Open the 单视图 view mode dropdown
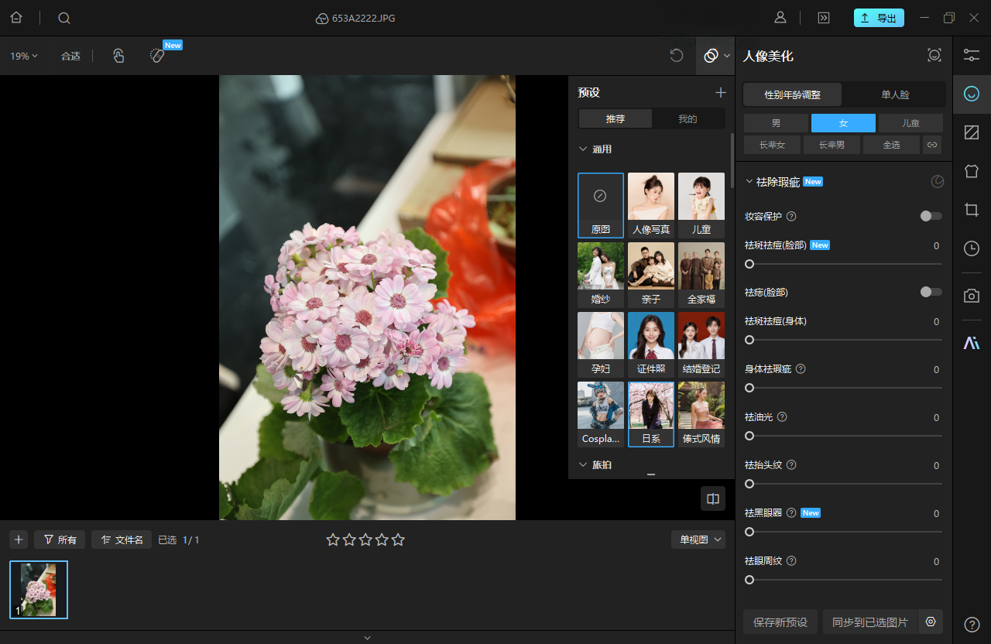 coord(698,540)
